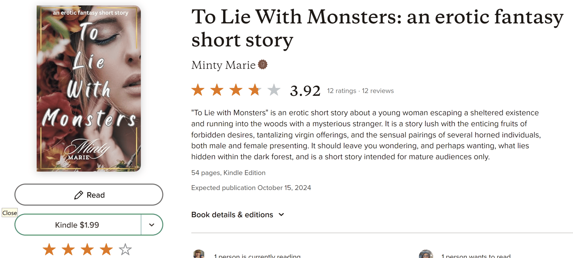Click the gray fifth star in the average rating

(x=274, y=90)
